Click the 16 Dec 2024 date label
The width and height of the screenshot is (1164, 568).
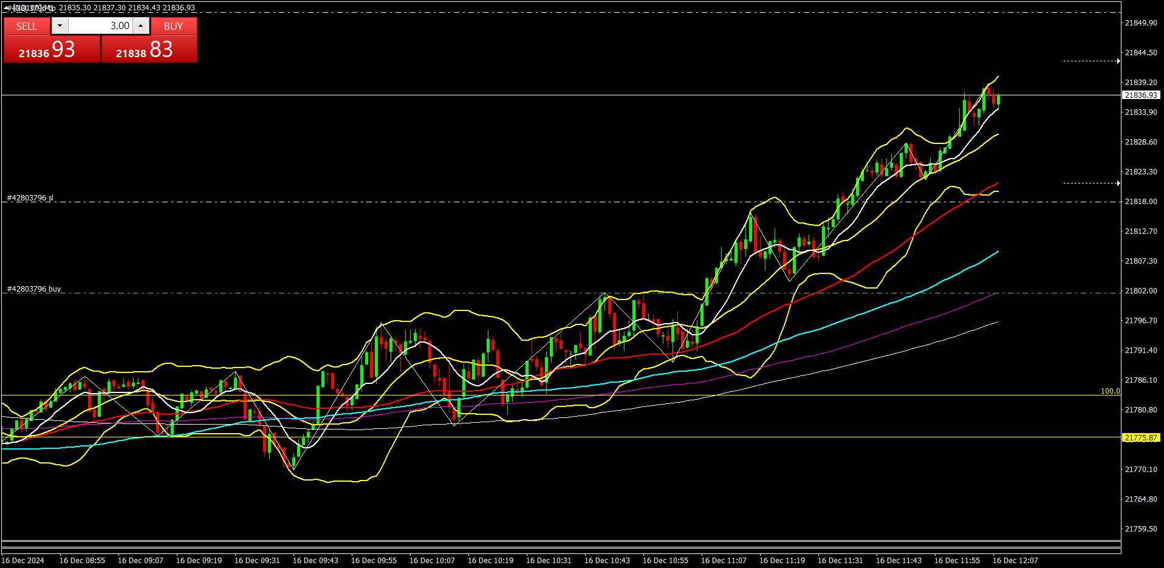point(23,561)
